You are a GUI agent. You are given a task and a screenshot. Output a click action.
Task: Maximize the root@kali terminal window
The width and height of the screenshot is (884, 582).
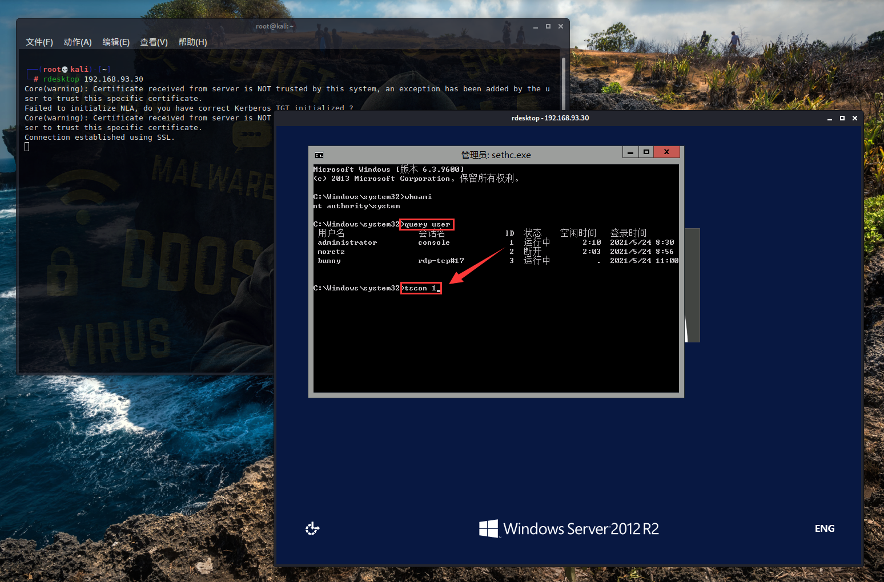[548, 26]
